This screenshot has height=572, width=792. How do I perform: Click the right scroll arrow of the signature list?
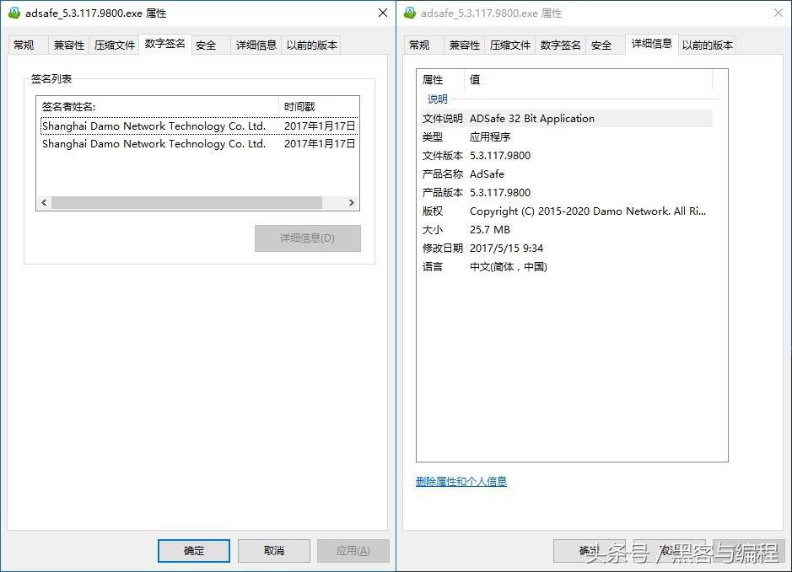coord(353,202)
